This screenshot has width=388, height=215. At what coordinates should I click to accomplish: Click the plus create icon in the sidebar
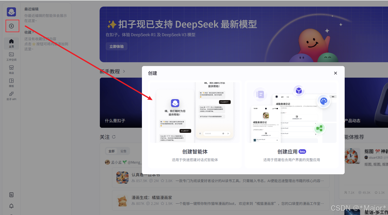(11, 26)
